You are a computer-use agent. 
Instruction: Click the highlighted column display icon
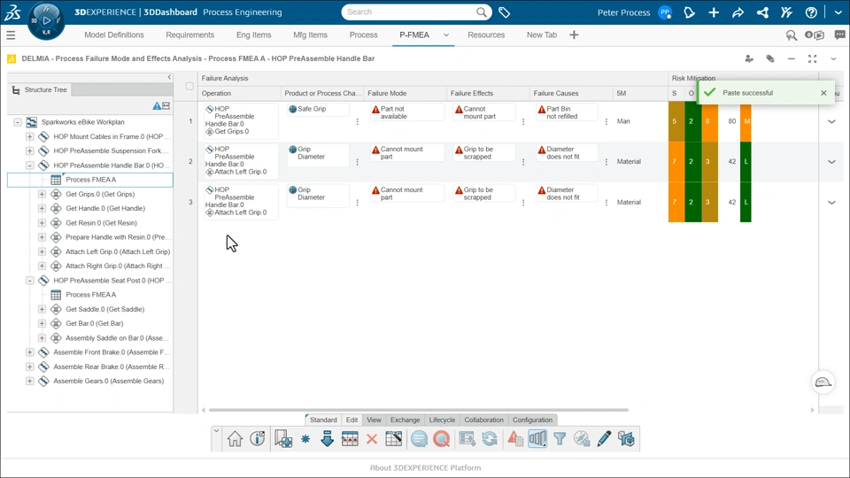click(537, 438)
